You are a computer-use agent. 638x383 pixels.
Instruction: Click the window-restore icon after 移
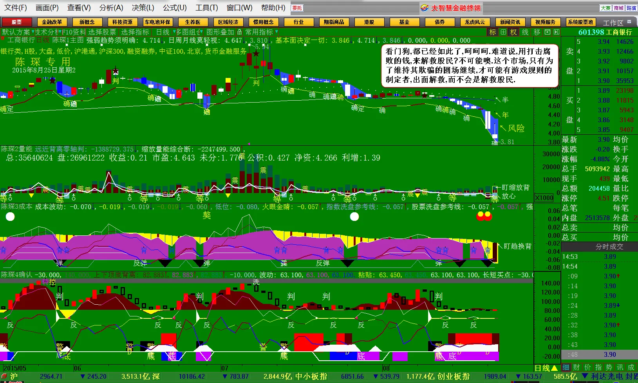(548, 32)
